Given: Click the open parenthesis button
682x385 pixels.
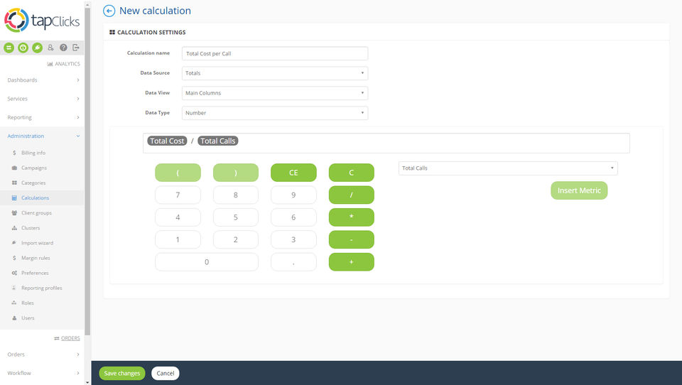Looking at the screenshot, I should click(x=178, y=173).
